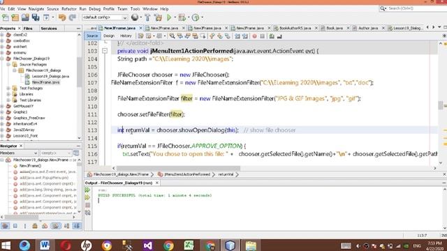The image size is (447, 251).
Task: Switch to the Files tab
Action: (x=28, y=29)
